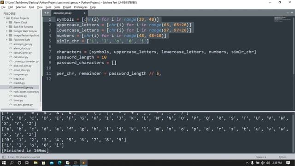Open txt_adv_game.py in sidebar

pos(23,105)
